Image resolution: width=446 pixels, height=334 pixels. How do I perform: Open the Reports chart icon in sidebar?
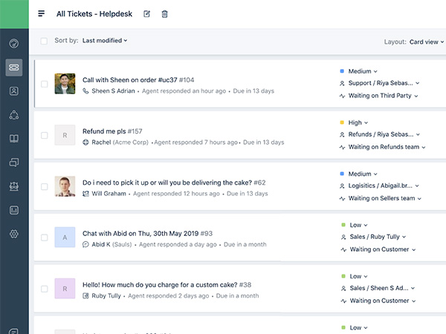pos(14,210)
